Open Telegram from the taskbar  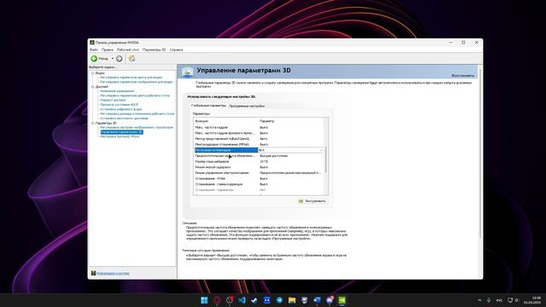point(280,300)
